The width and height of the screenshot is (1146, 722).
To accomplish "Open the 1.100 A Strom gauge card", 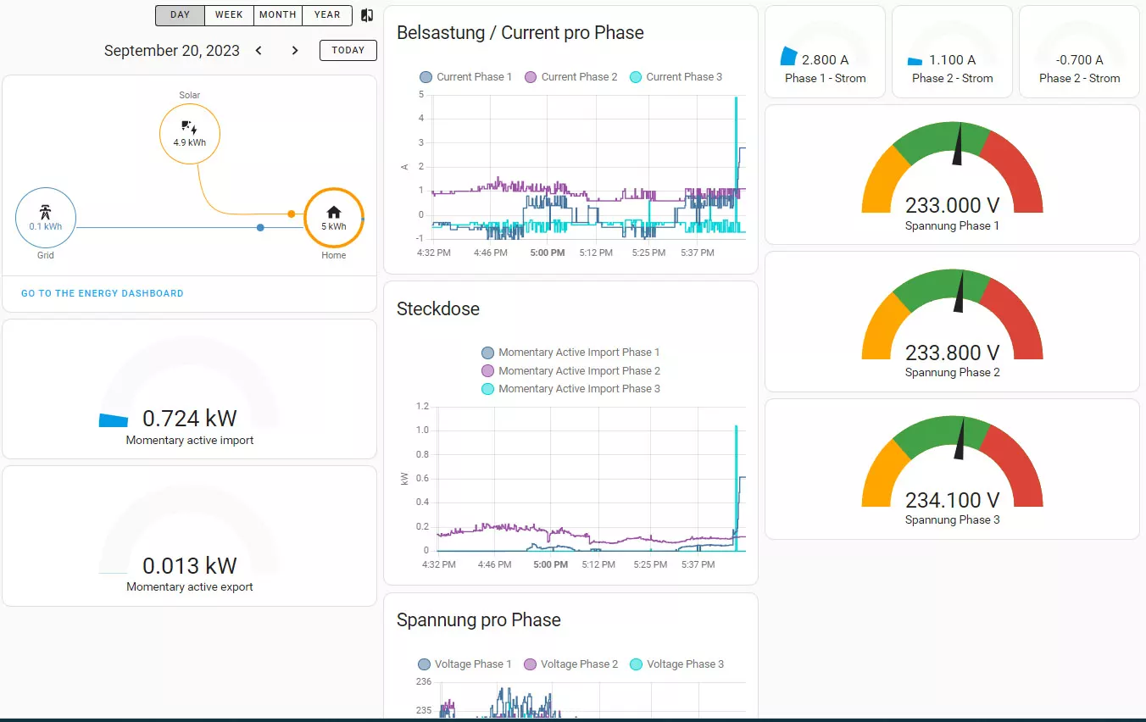I will [x=952, y=52].
